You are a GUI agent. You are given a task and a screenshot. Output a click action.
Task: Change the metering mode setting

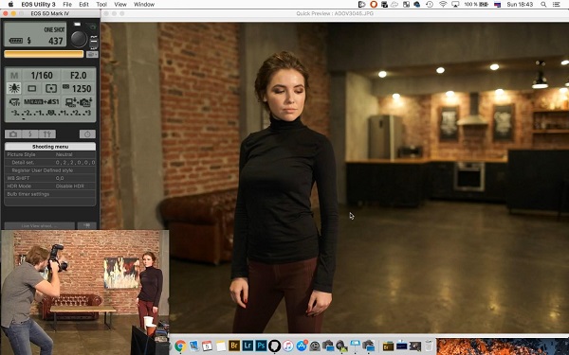(51, 88)
